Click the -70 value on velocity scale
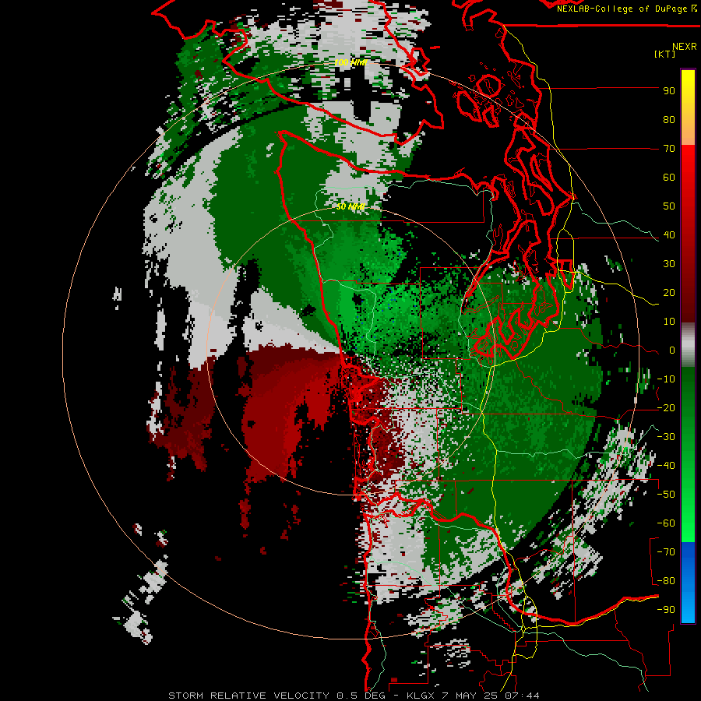This screenshot has width=701, height=701. [x=666, y=552]
